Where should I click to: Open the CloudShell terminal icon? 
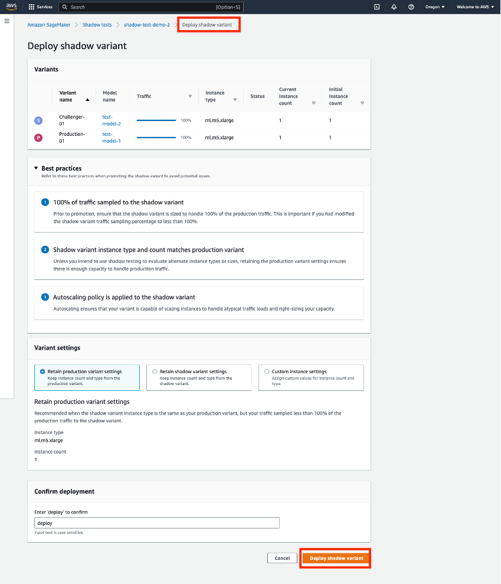point(376,7)
